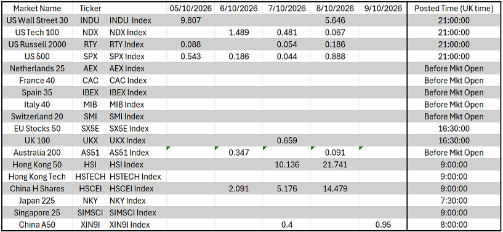Click the US Wall Street 30 cell
The height and width of the screenshot is (232, 503).
pyautogui.click(x=37, y=20)
